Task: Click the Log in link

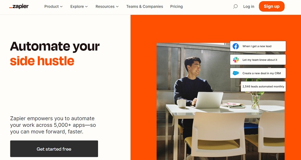Action: tap(248, 6)
